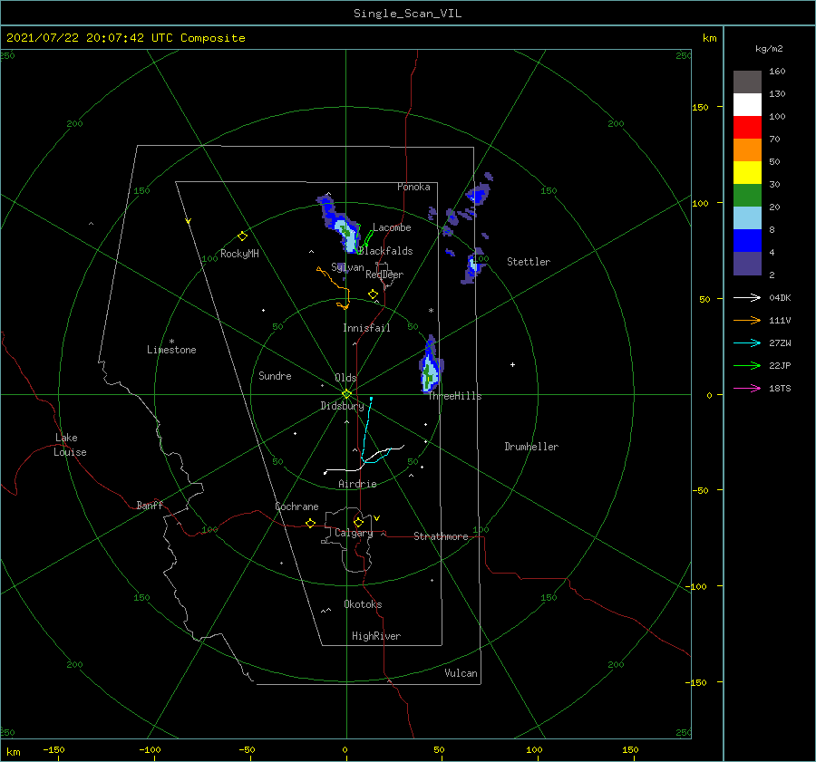Click the Limestone label
Image resolution: width=816 pixels, height=762 pixels.
coord(171,350)
